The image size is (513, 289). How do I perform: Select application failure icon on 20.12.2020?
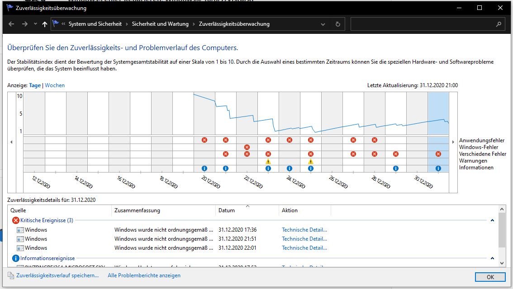(204, 140)
